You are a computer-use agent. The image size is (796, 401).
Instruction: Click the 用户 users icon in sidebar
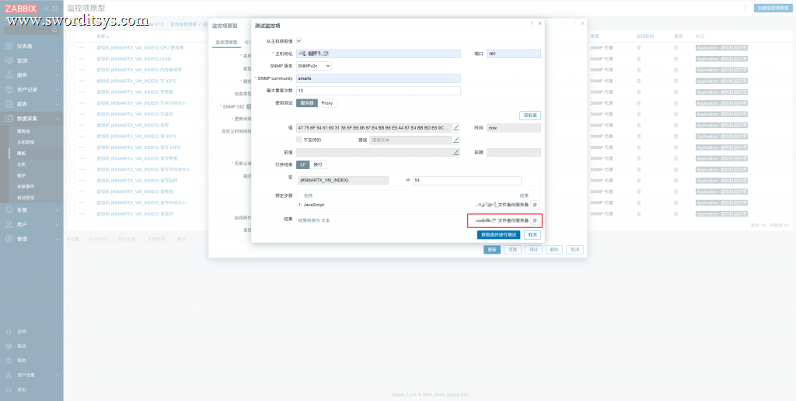pyautogui.click(x=9, y=224)
